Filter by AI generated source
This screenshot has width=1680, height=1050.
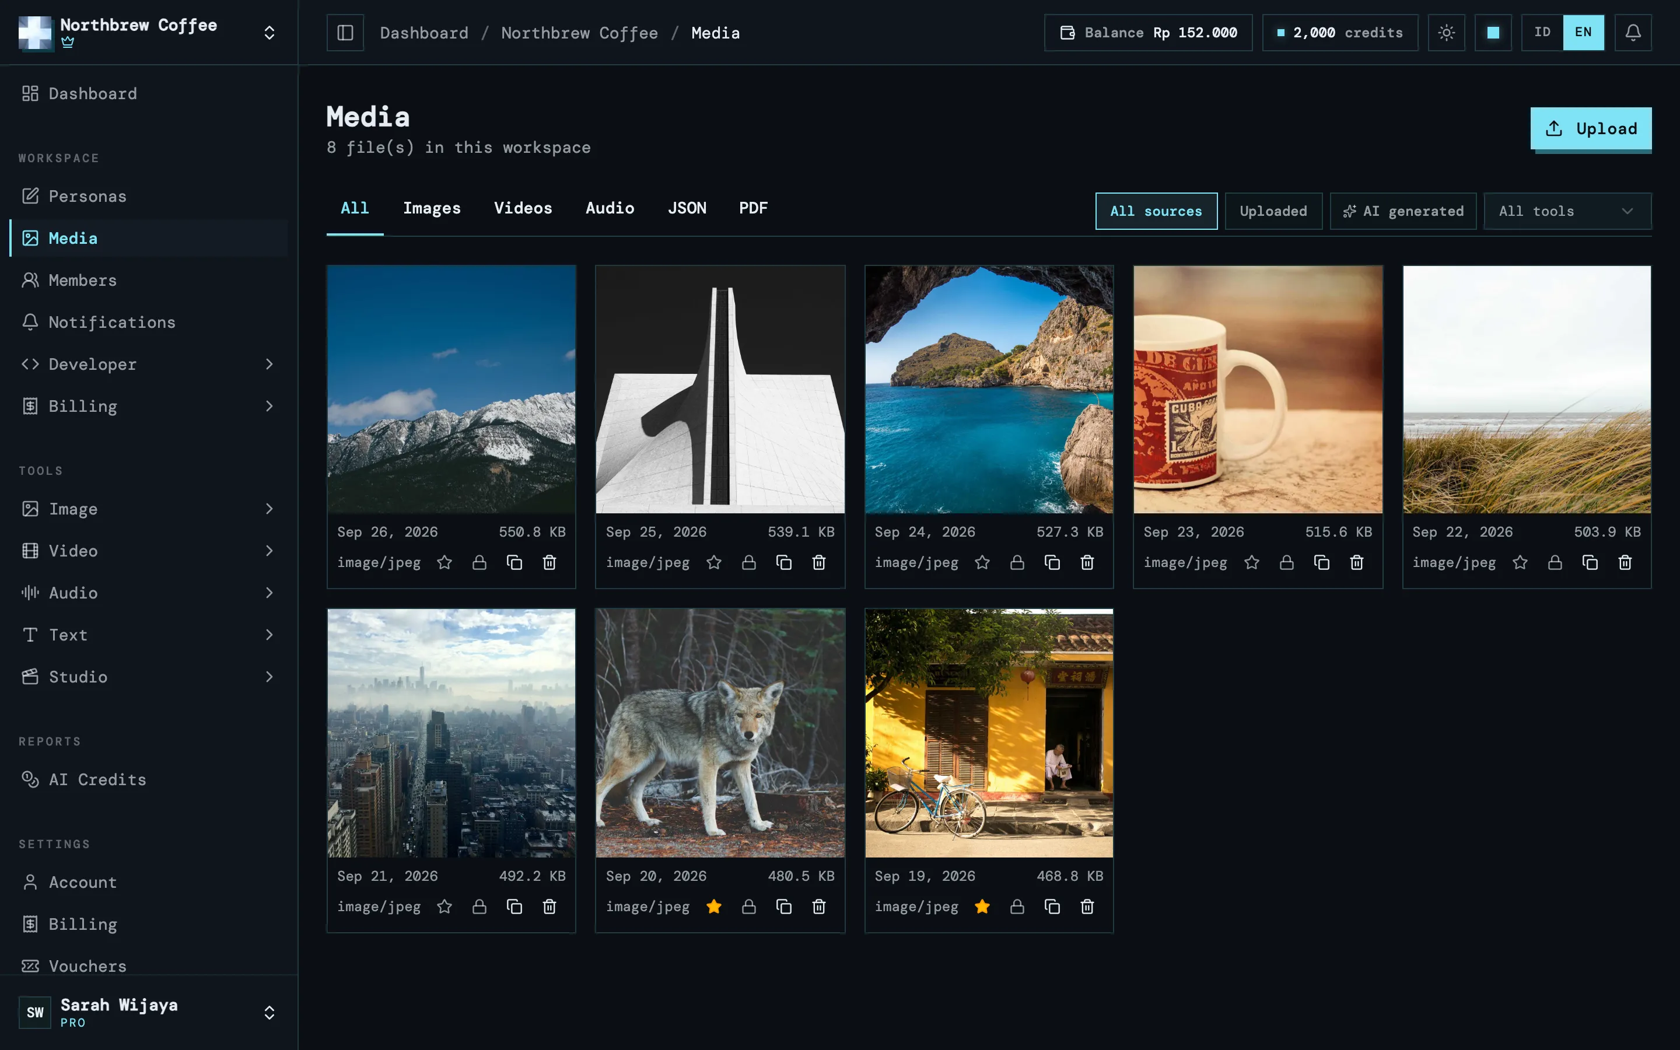pos(1403,211)
